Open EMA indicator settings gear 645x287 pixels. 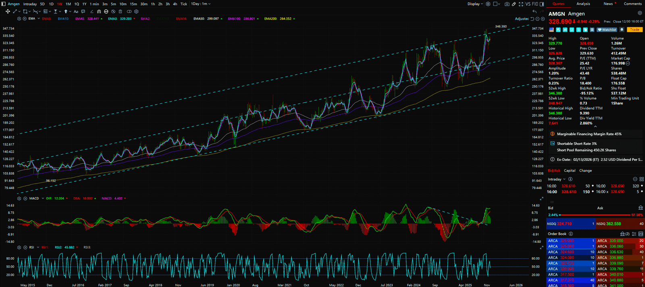[x=19, y=19]
